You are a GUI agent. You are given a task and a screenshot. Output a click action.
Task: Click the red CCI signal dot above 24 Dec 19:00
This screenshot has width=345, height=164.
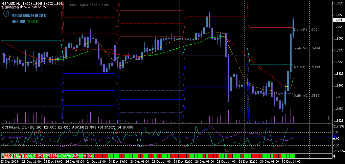click(117, 132)
